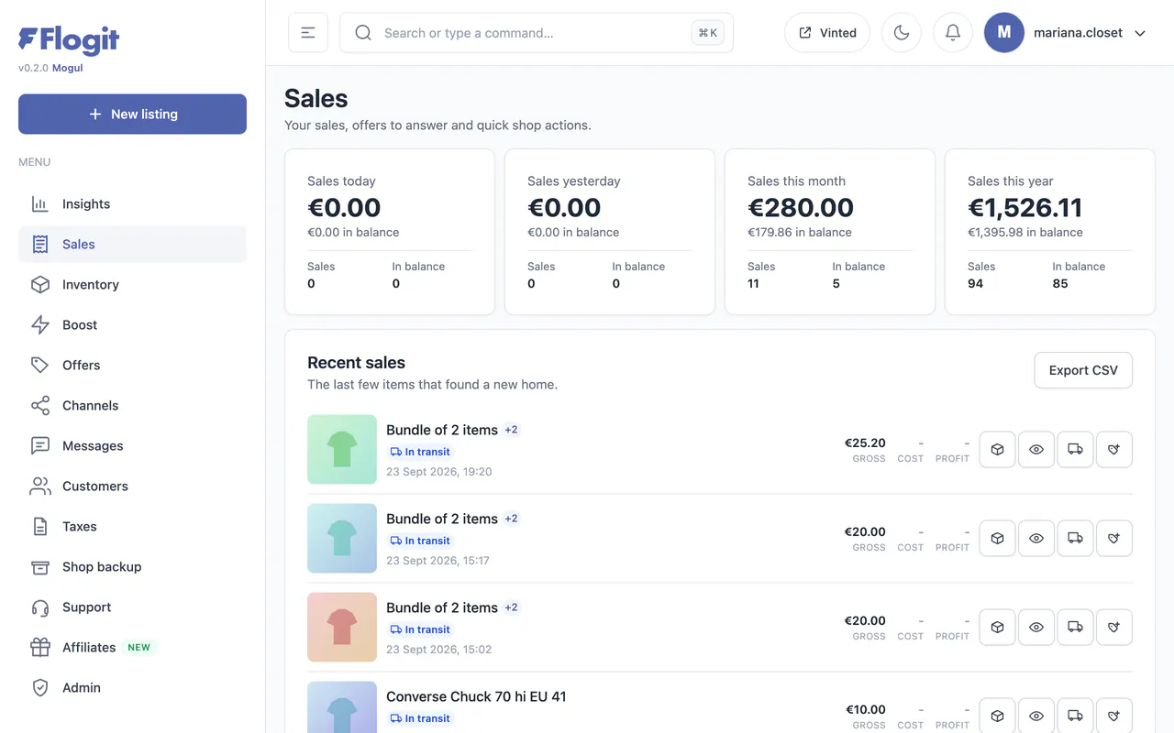The height and width of the screenshot is (733, 1174).
Task: Open the notifications bell
Action: 952,33
